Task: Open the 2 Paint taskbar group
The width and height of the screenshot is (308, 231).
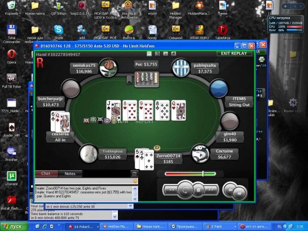Action: [219, 227]
